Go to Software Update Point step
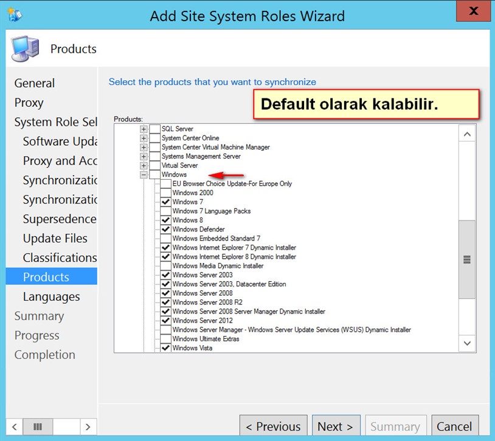The width and height of the screenshot is (495, 441). (60, 142)
